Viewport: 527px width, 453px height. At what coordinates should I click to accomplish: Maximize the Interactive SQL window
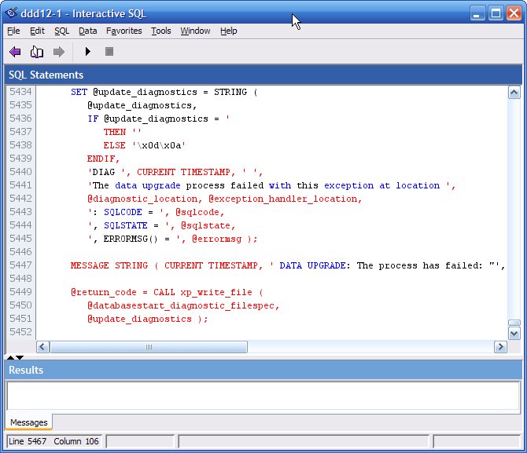click(x=496, y=13)
